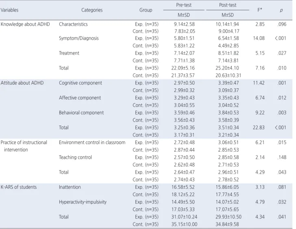Select p value .148
Viewport: 296px width, 229px height.
(x=282, y=157)
